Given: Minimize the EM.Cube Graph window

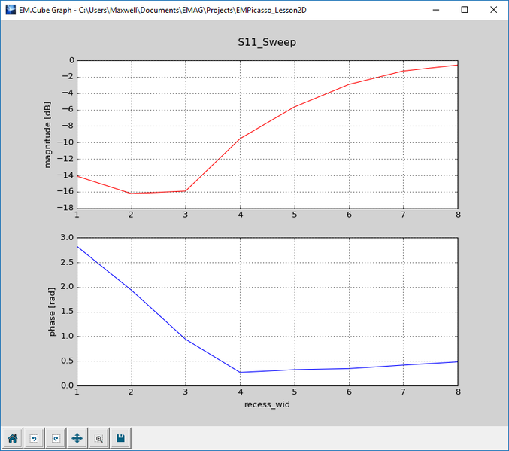Looking at the screenshot, I should [x=436, y=10].
